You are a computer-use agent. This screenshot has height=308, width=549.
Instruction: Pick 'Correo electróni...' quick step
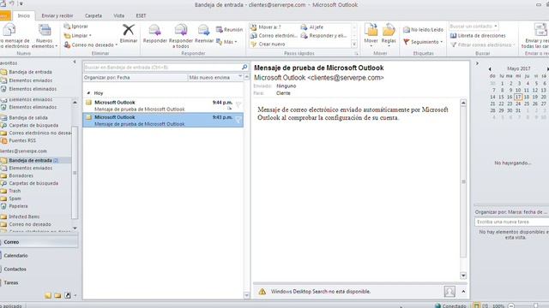coord(274,36)
